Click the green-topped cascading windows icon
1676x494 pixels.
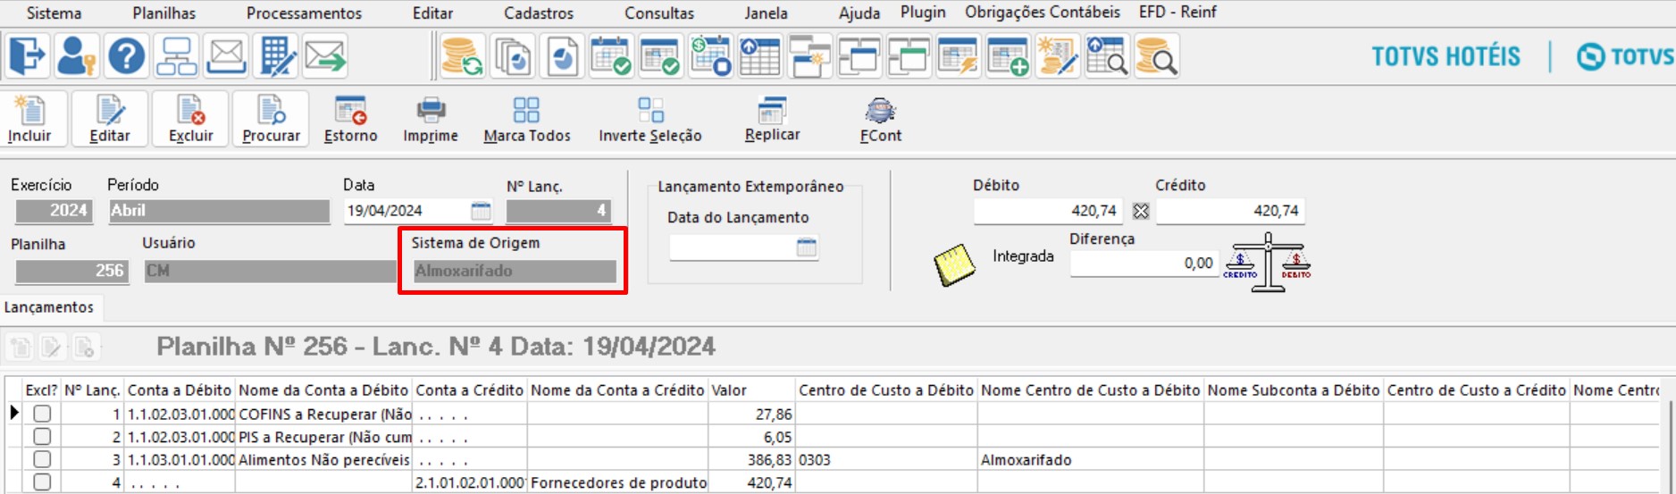point(909,56)
